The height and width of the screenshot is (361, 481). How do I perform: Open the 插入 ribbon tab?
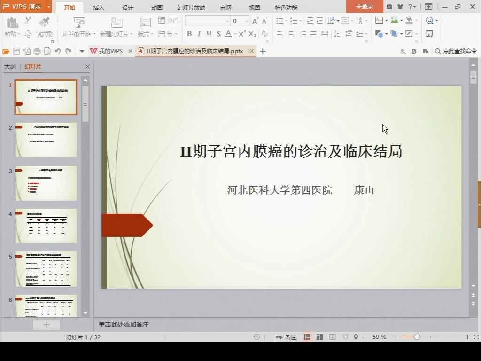[99, 8]
